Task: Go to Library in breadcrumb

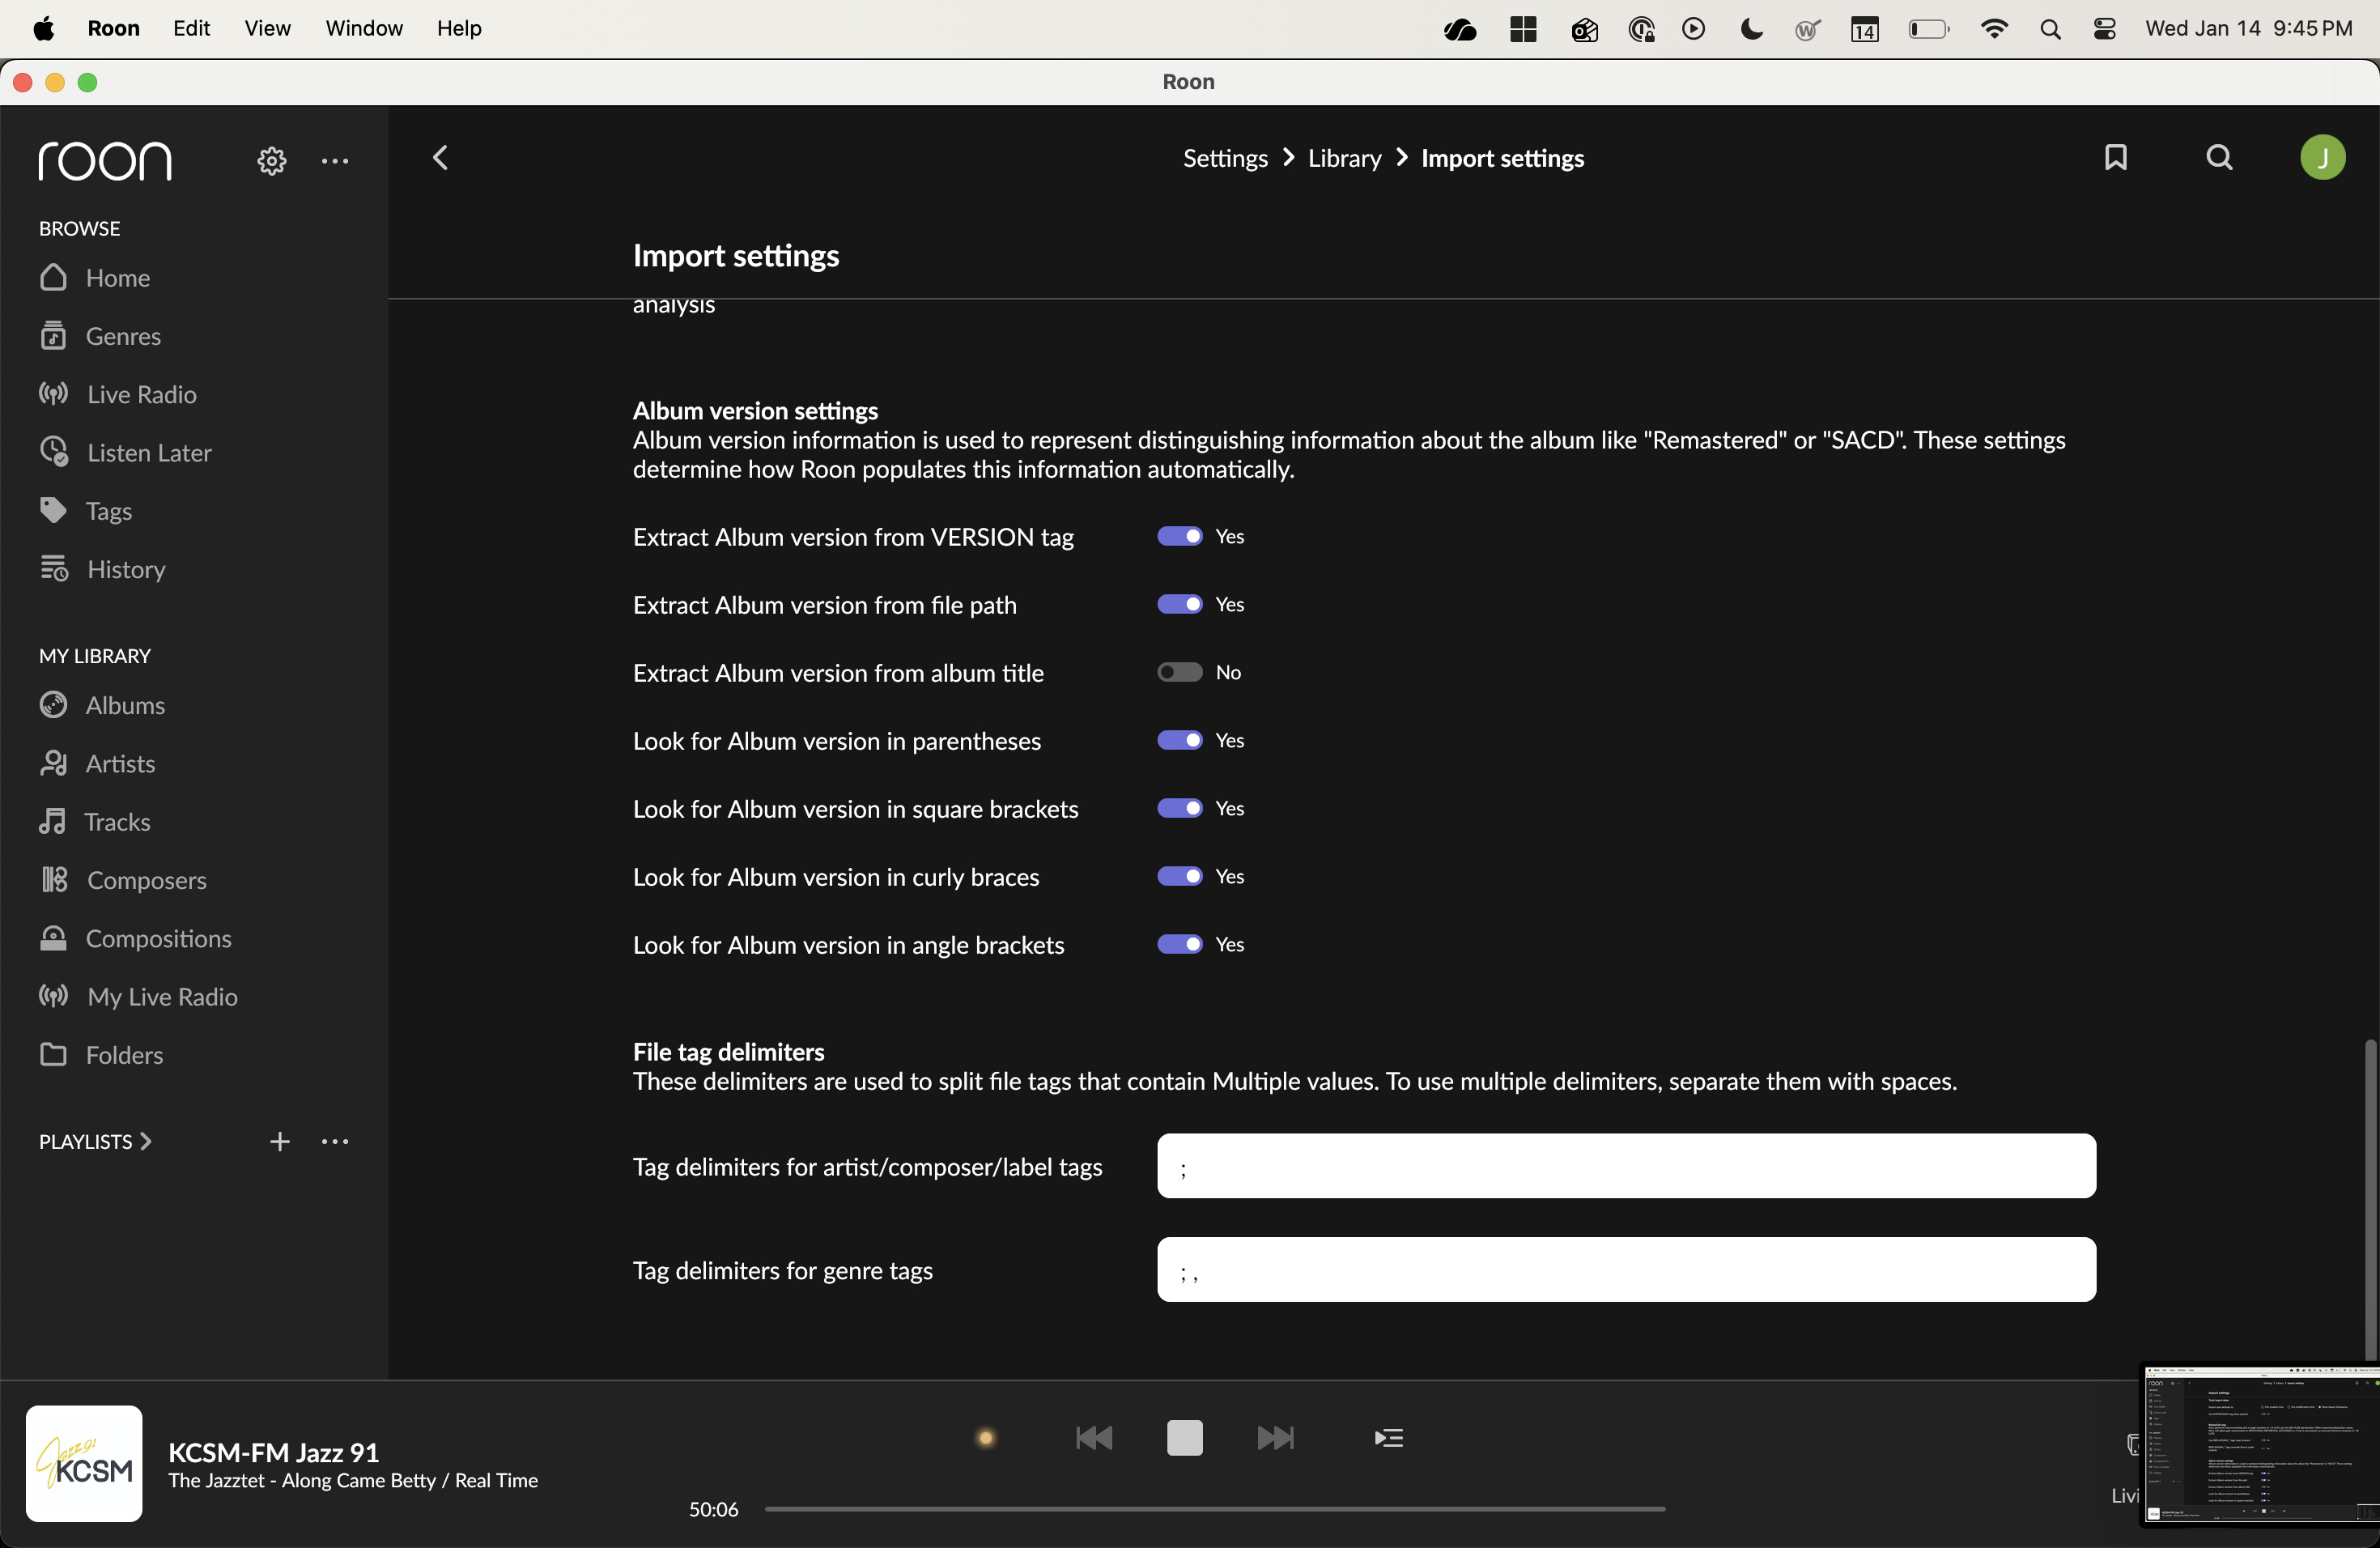Action: 1343,158
